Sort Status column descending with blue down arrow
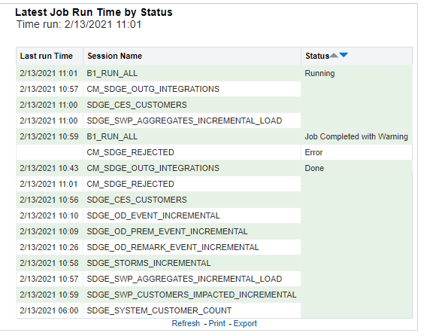The width and height of the screenshot is (430, 336). [344, 55]
